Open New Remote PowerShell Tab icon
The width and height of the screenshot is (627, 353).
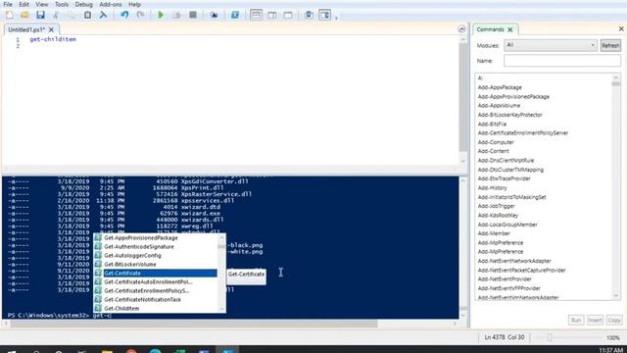coord(214,16)
